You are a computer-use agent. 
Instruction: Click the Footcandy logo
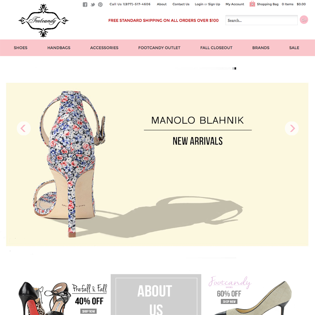click(43, 20)
